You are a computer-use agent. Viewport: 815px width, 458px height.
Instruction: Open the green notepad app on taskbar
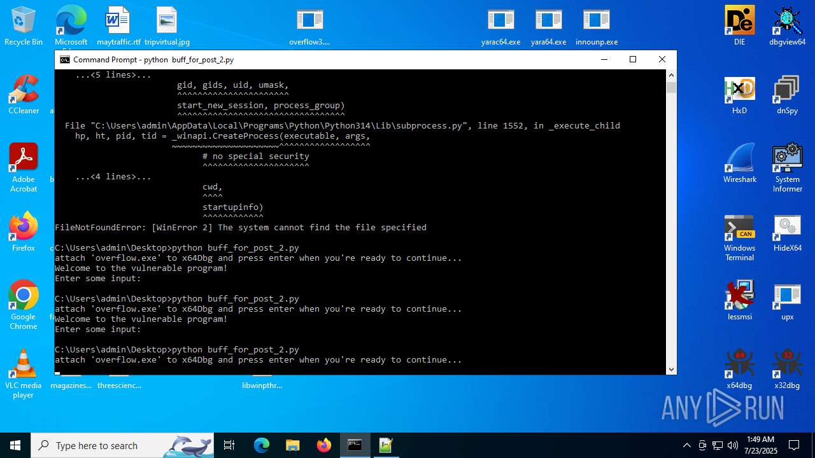point(386,445)
